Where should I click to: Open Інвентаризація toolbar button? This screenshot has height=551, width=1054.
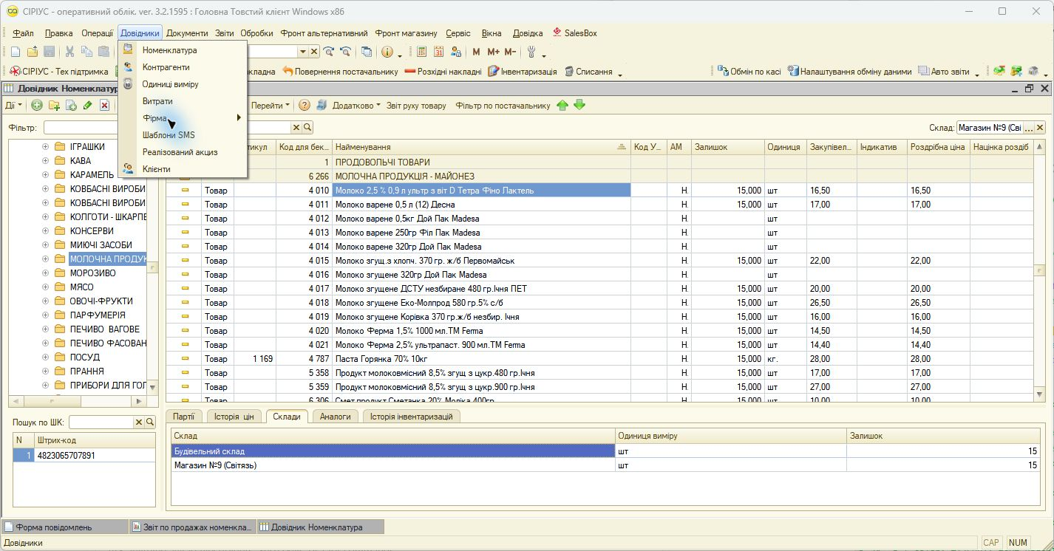click(x=523, y=72)
